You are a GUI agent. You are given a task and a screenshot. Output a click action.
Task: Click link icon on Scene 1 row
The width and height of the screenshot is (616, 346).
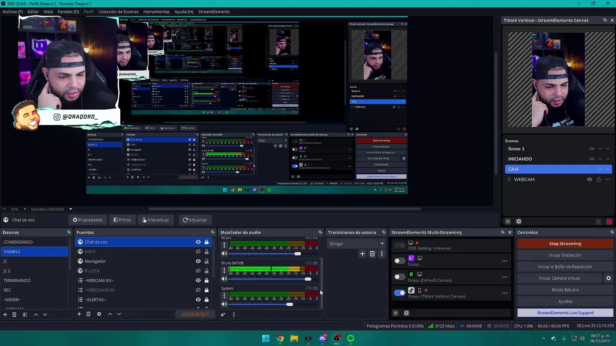[x=591, y=149]
